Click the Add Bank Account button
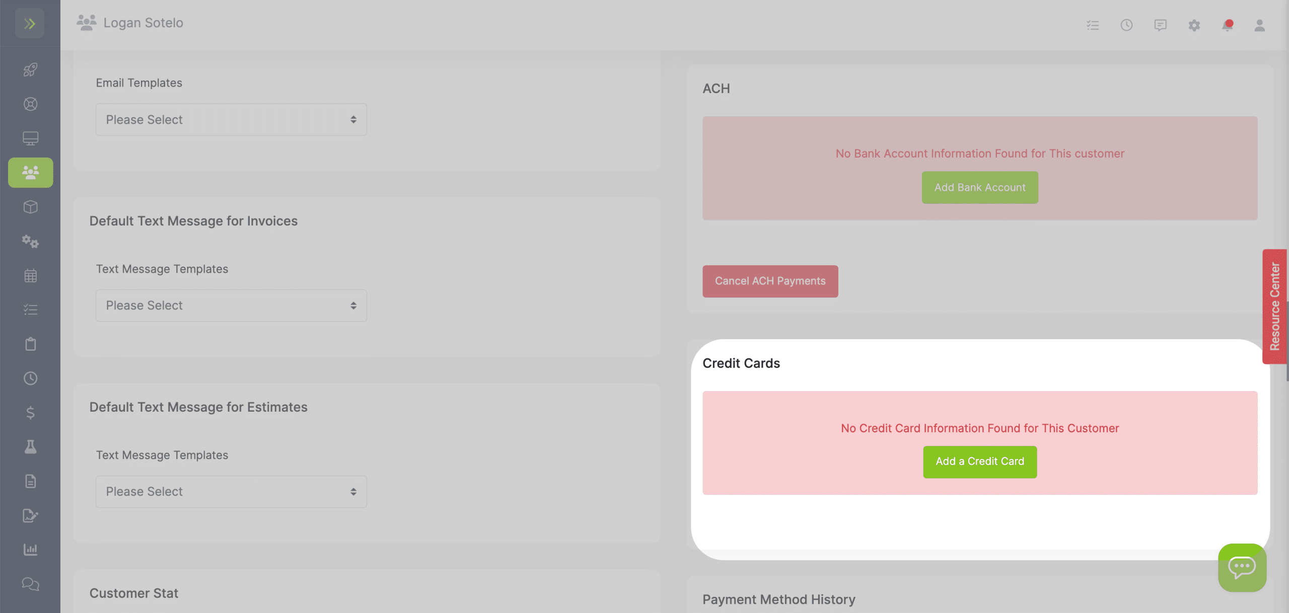Image resolution: width=1289 pixels, height=613 pixels. click(980, 188)
